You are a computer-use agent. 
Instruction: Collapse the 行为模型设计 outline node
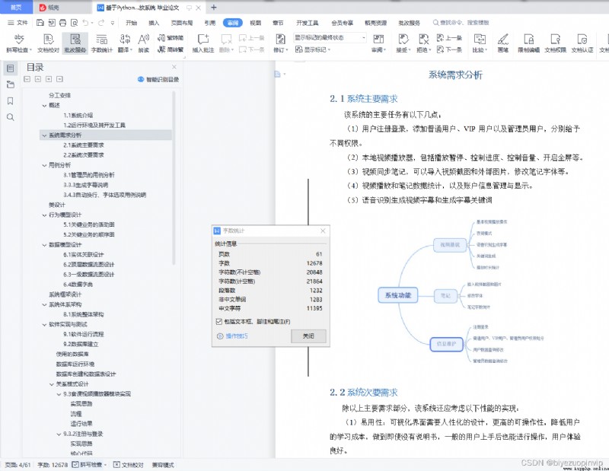click(44, 215)
